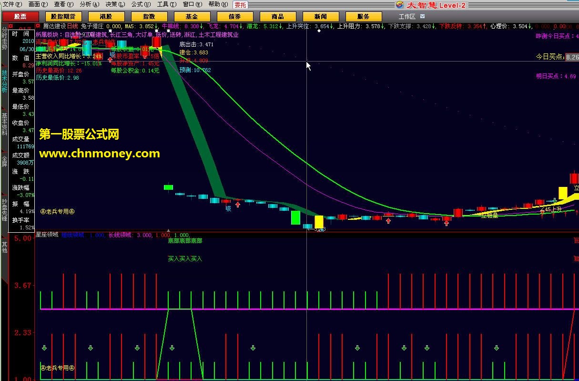Click the 吸 marker below the candles

228,208
